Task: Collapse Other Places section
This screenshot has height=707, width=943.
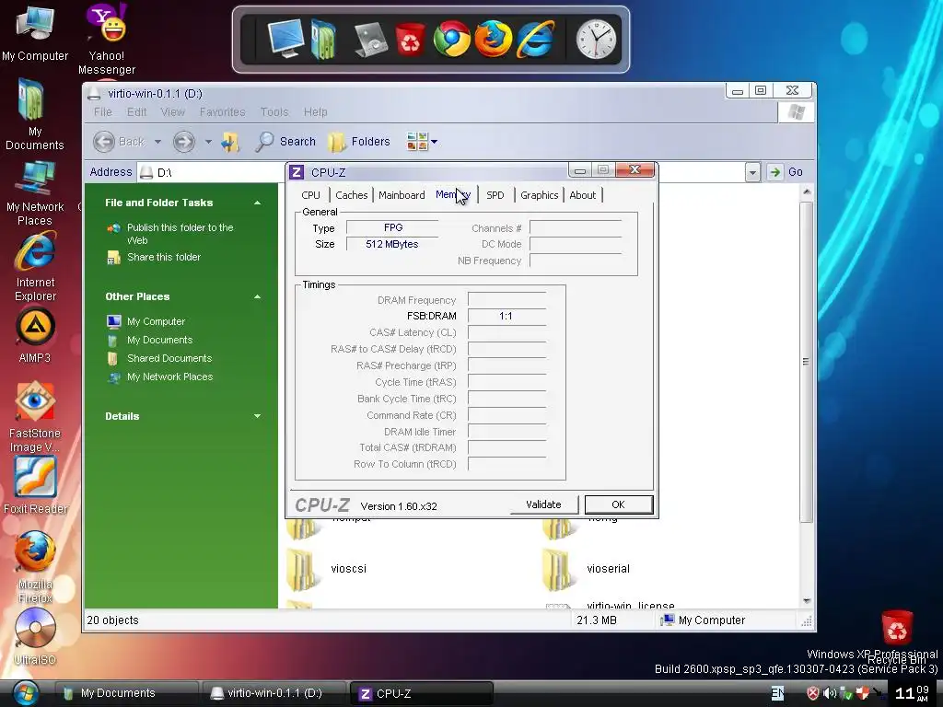Action: [258, 297]
